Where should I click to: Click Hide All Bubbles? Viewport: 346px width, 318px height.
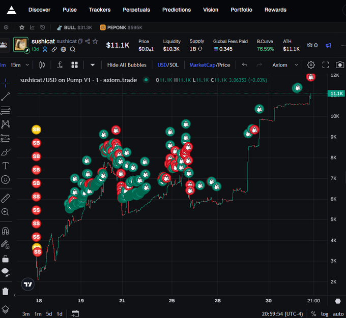(127, 65)
